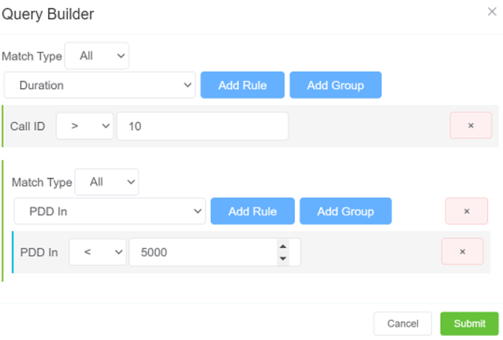This screenshot has width=503, height=340.
Task: Open the nested group Match Type dropdown
Action: [106, 182]
